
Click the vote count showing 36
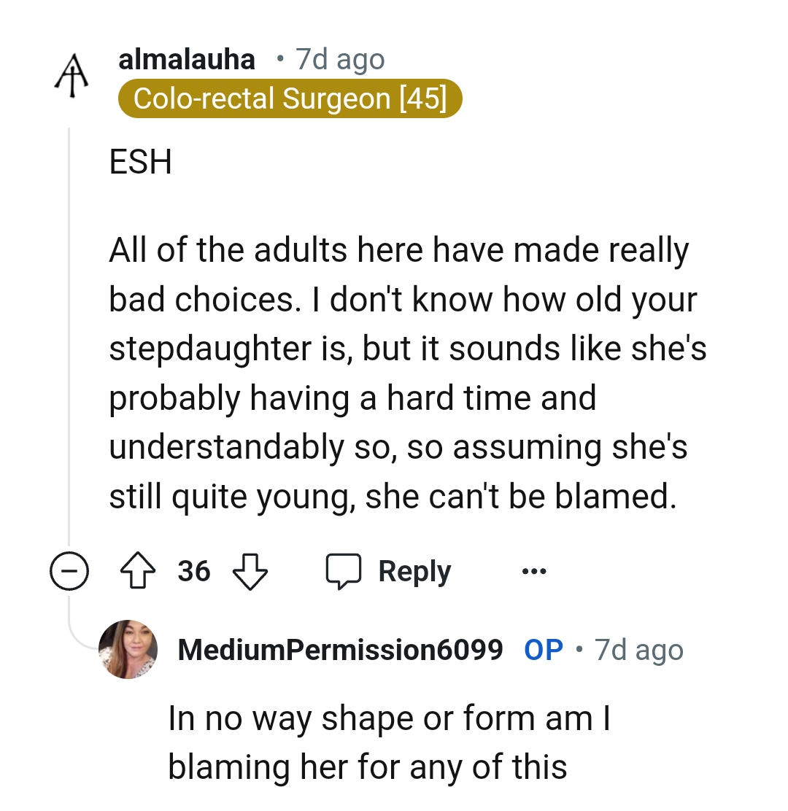coord(193,571)
